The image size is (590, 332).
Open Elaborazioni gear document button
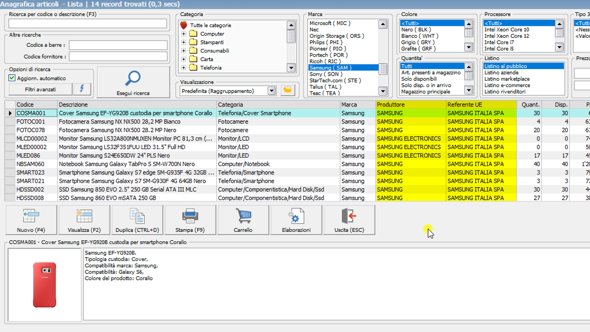pyautogui.click(x=296, y=220)
